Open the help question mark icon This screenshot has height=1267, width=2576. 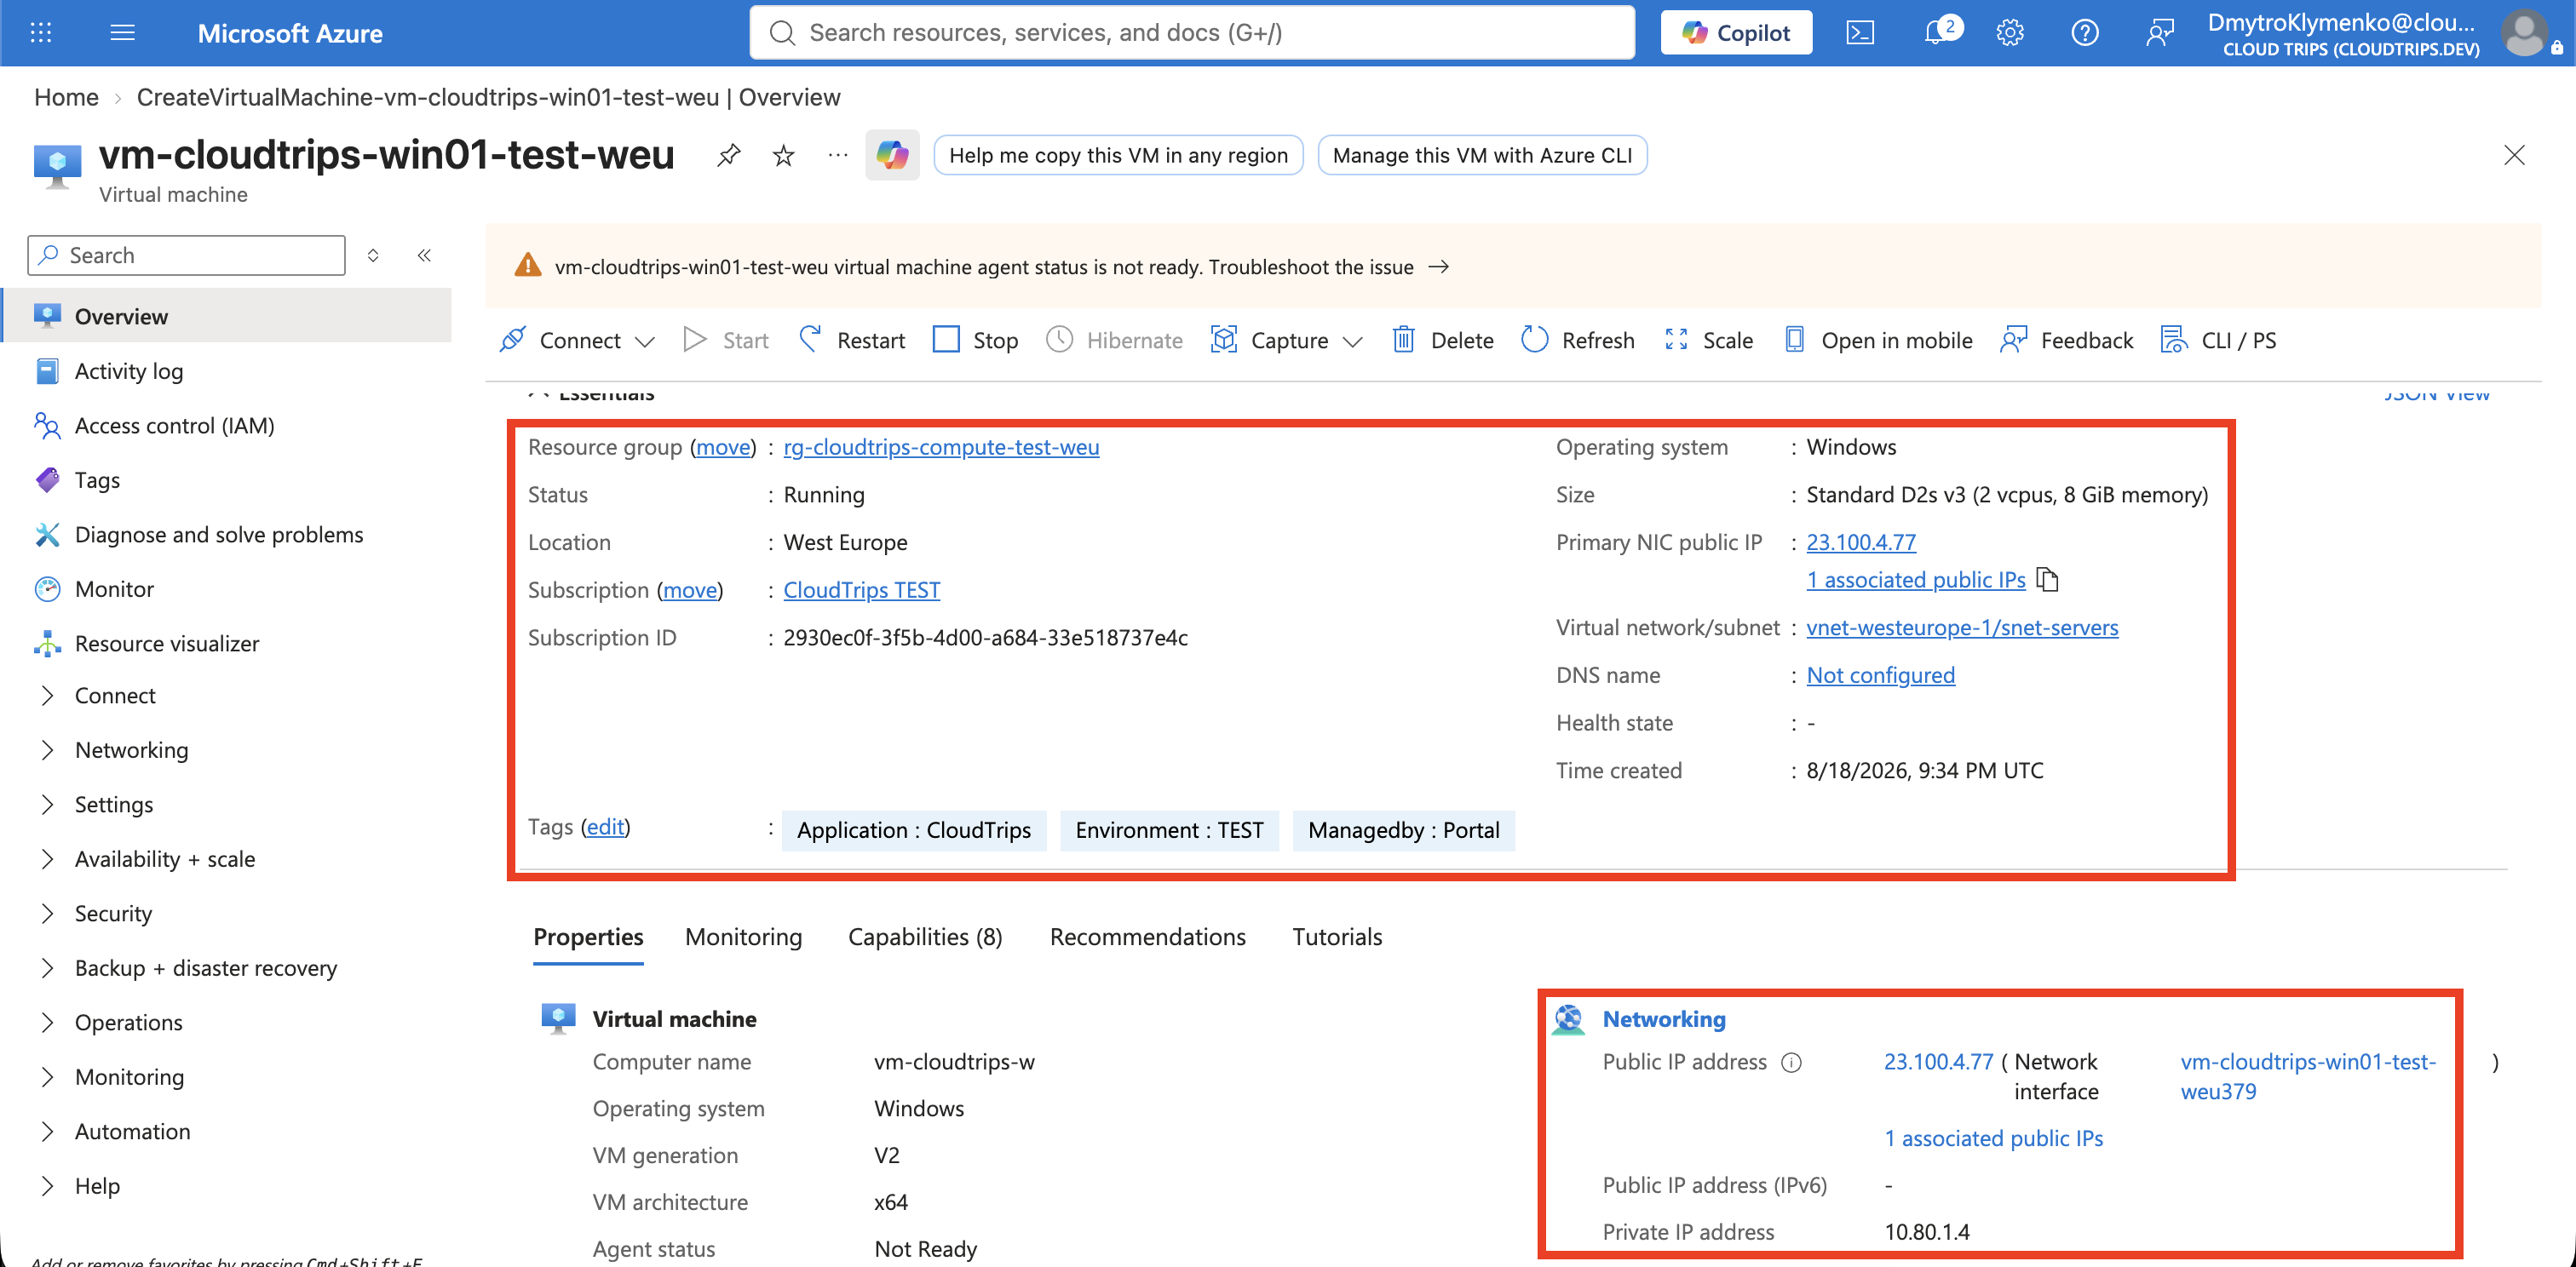coord(2084,33)
